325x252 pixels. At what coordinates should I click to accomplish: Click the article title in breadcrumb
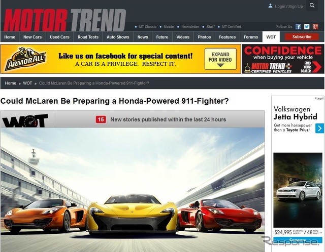point(94,83)
